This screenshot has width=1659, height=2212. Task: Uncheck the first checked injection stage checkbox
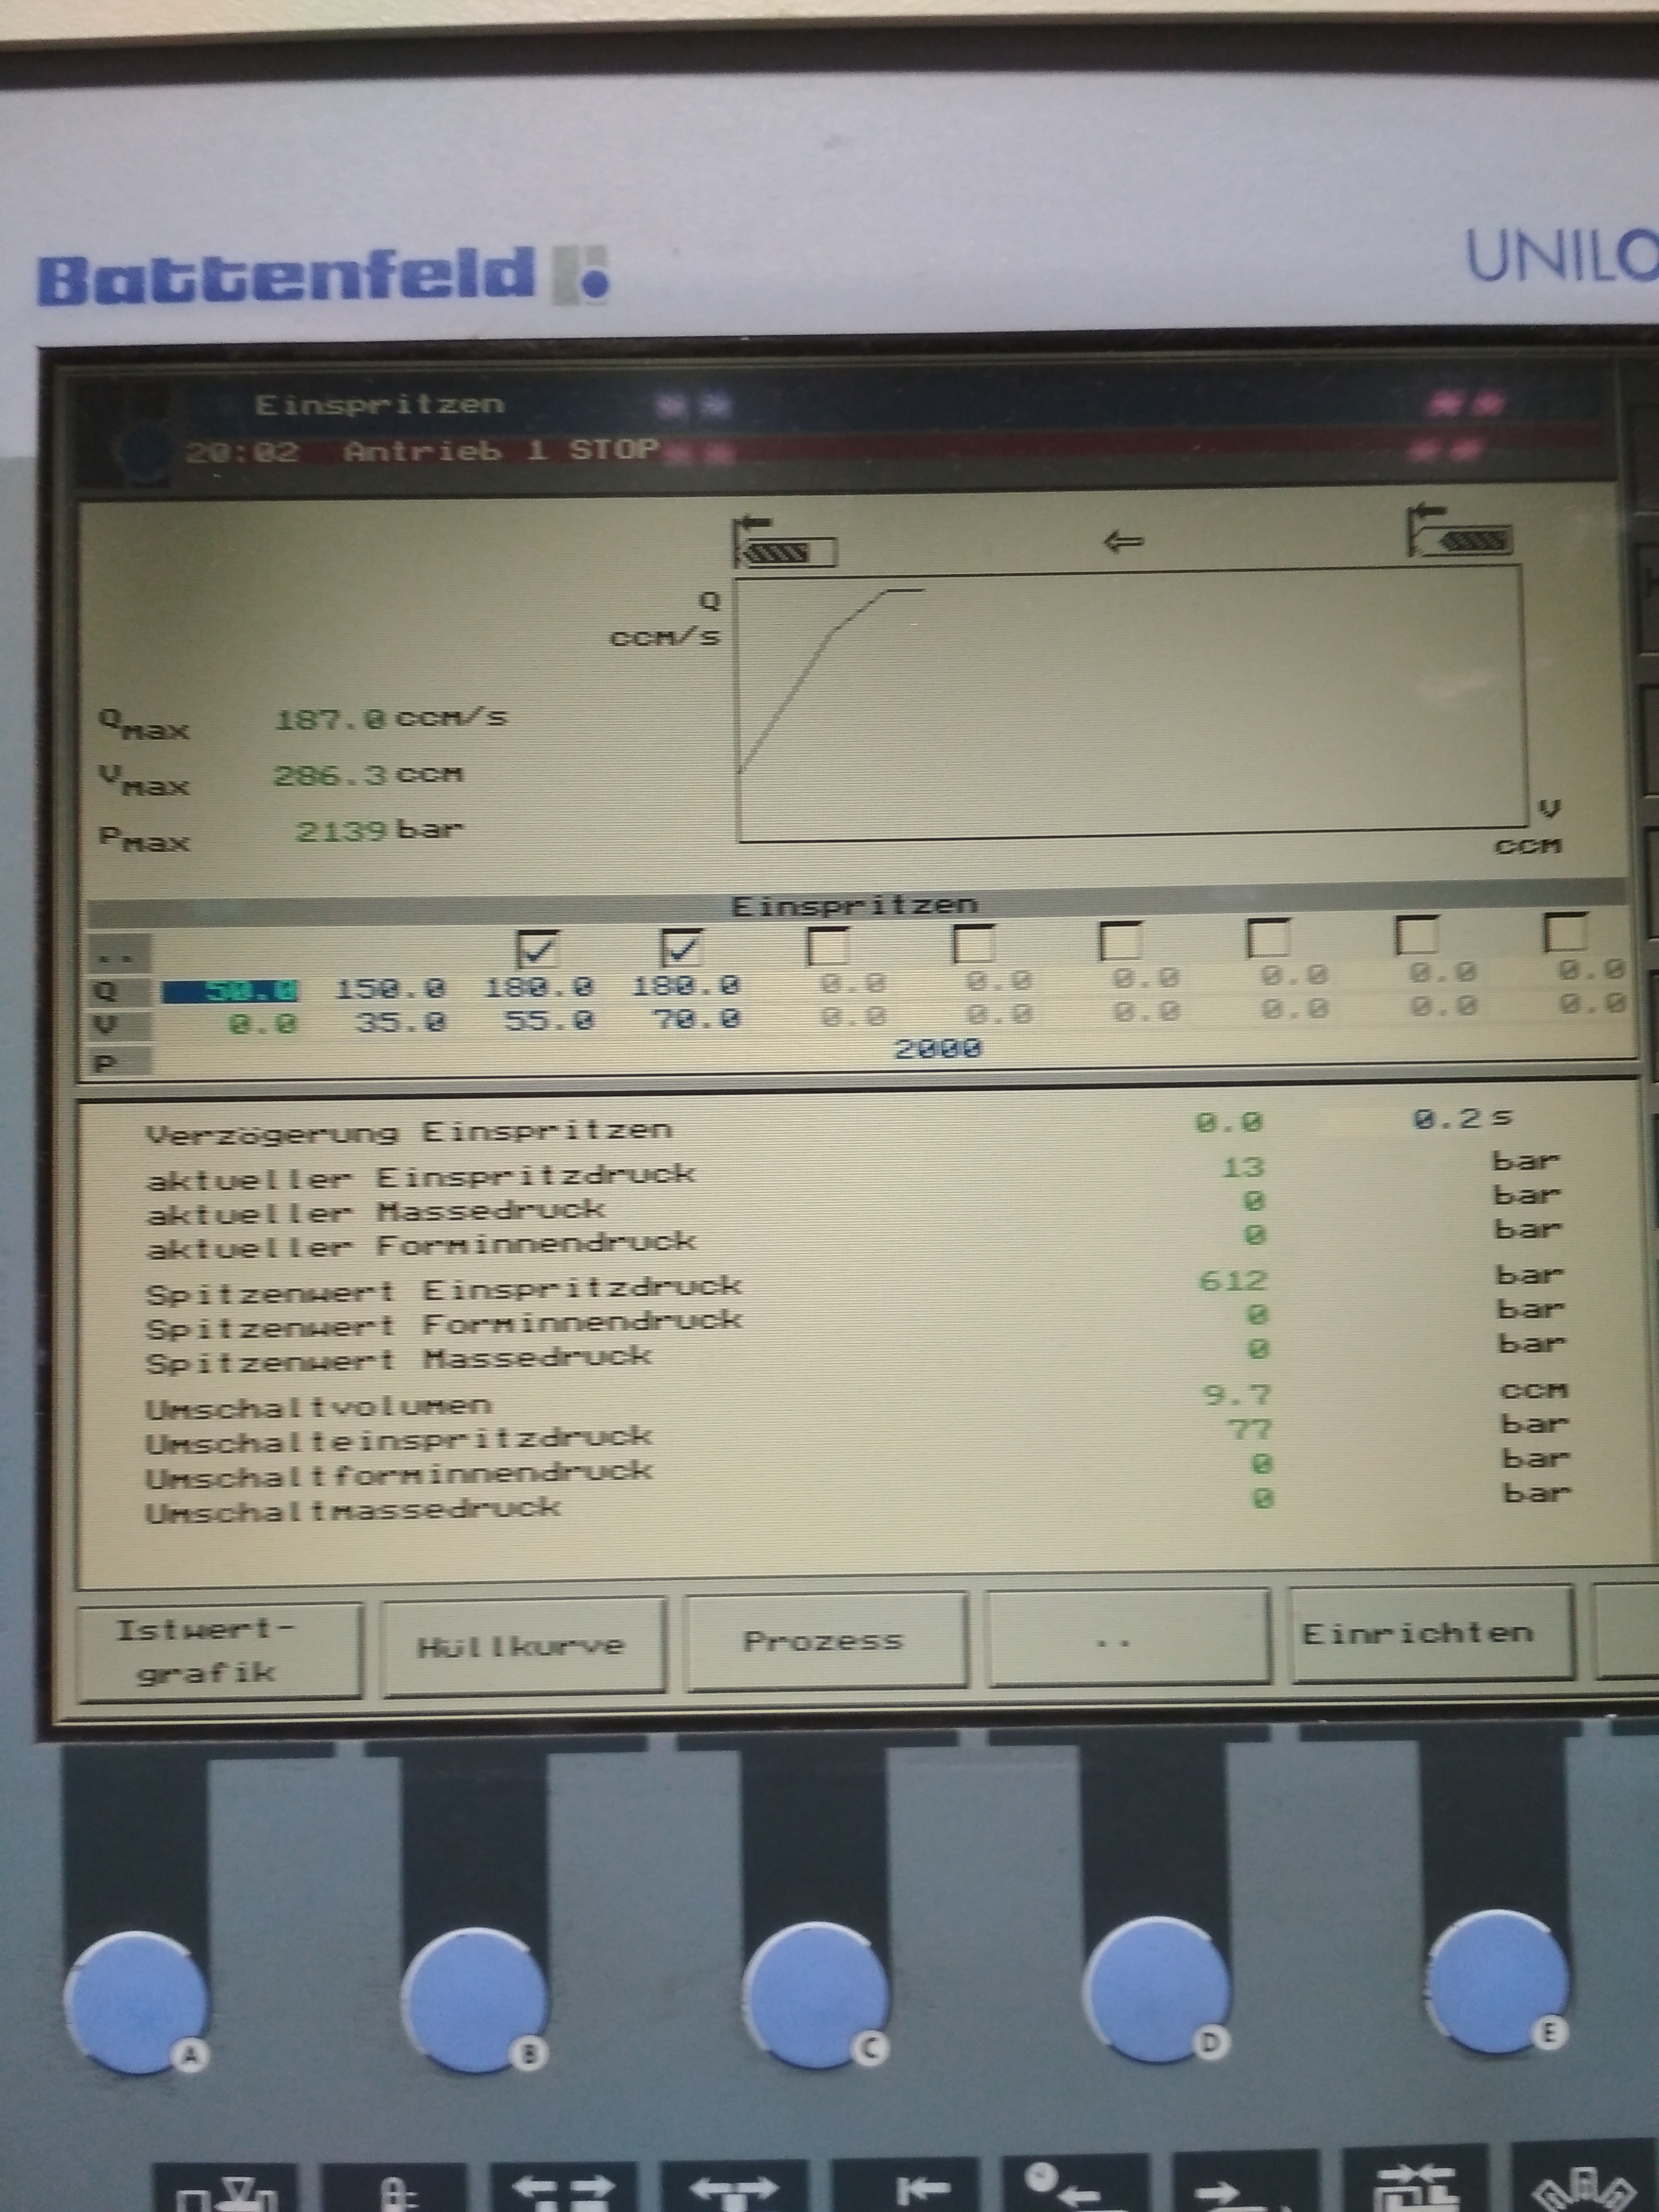click(x=537, y=948)
